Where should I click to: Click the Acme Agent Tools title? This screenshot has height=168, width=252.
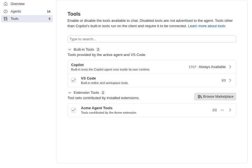tap(97, 108)
